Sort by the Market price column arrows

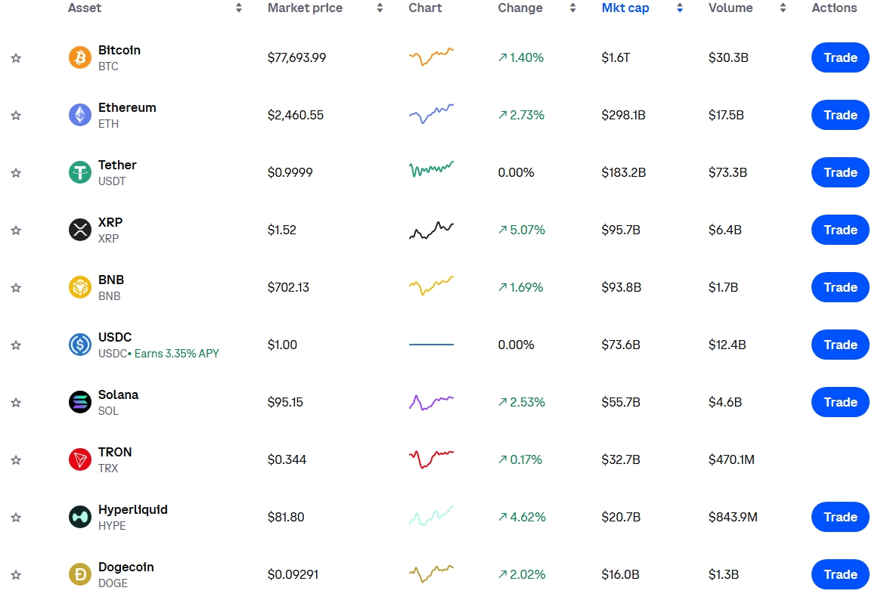(380, 8)
